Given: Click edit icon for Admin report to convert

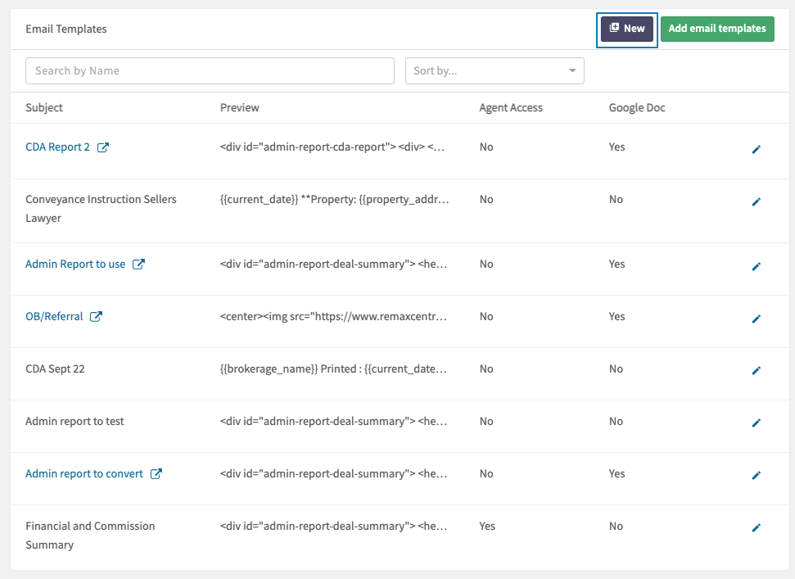Looking at the screenshot, I should (756, 475).
